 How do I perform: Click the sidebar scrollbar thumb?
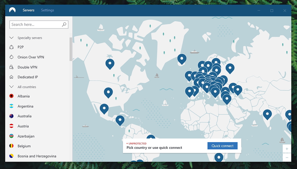tap(71, 49)
